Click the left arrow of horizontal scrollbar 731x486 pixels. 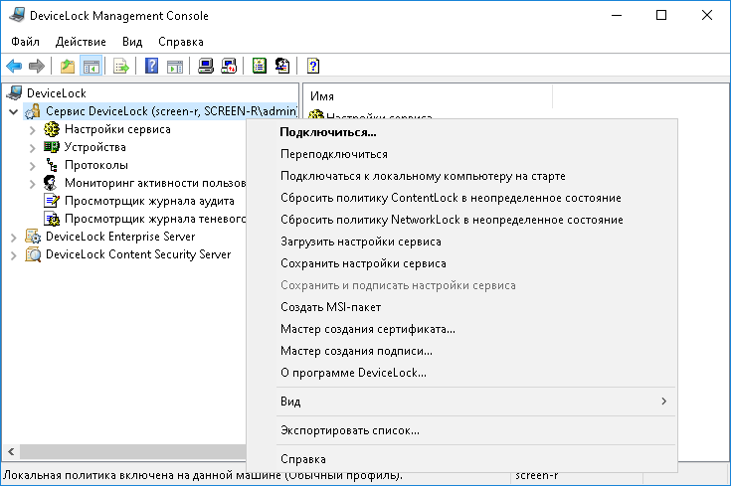11,451
